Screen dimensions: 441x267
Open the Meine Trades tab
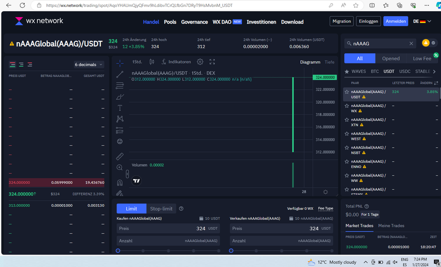coord(391,226)
